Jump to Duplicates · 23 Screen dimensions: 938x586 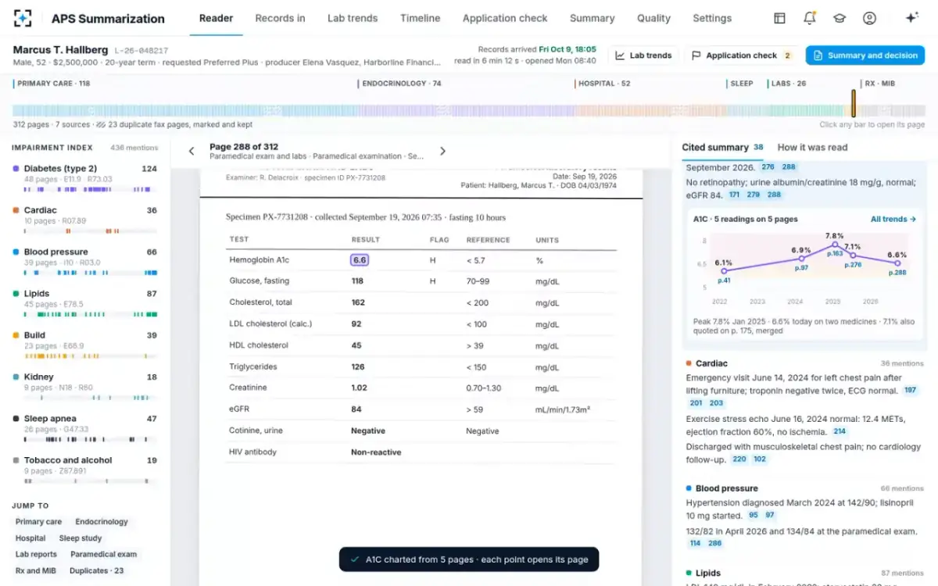point(96,571)
